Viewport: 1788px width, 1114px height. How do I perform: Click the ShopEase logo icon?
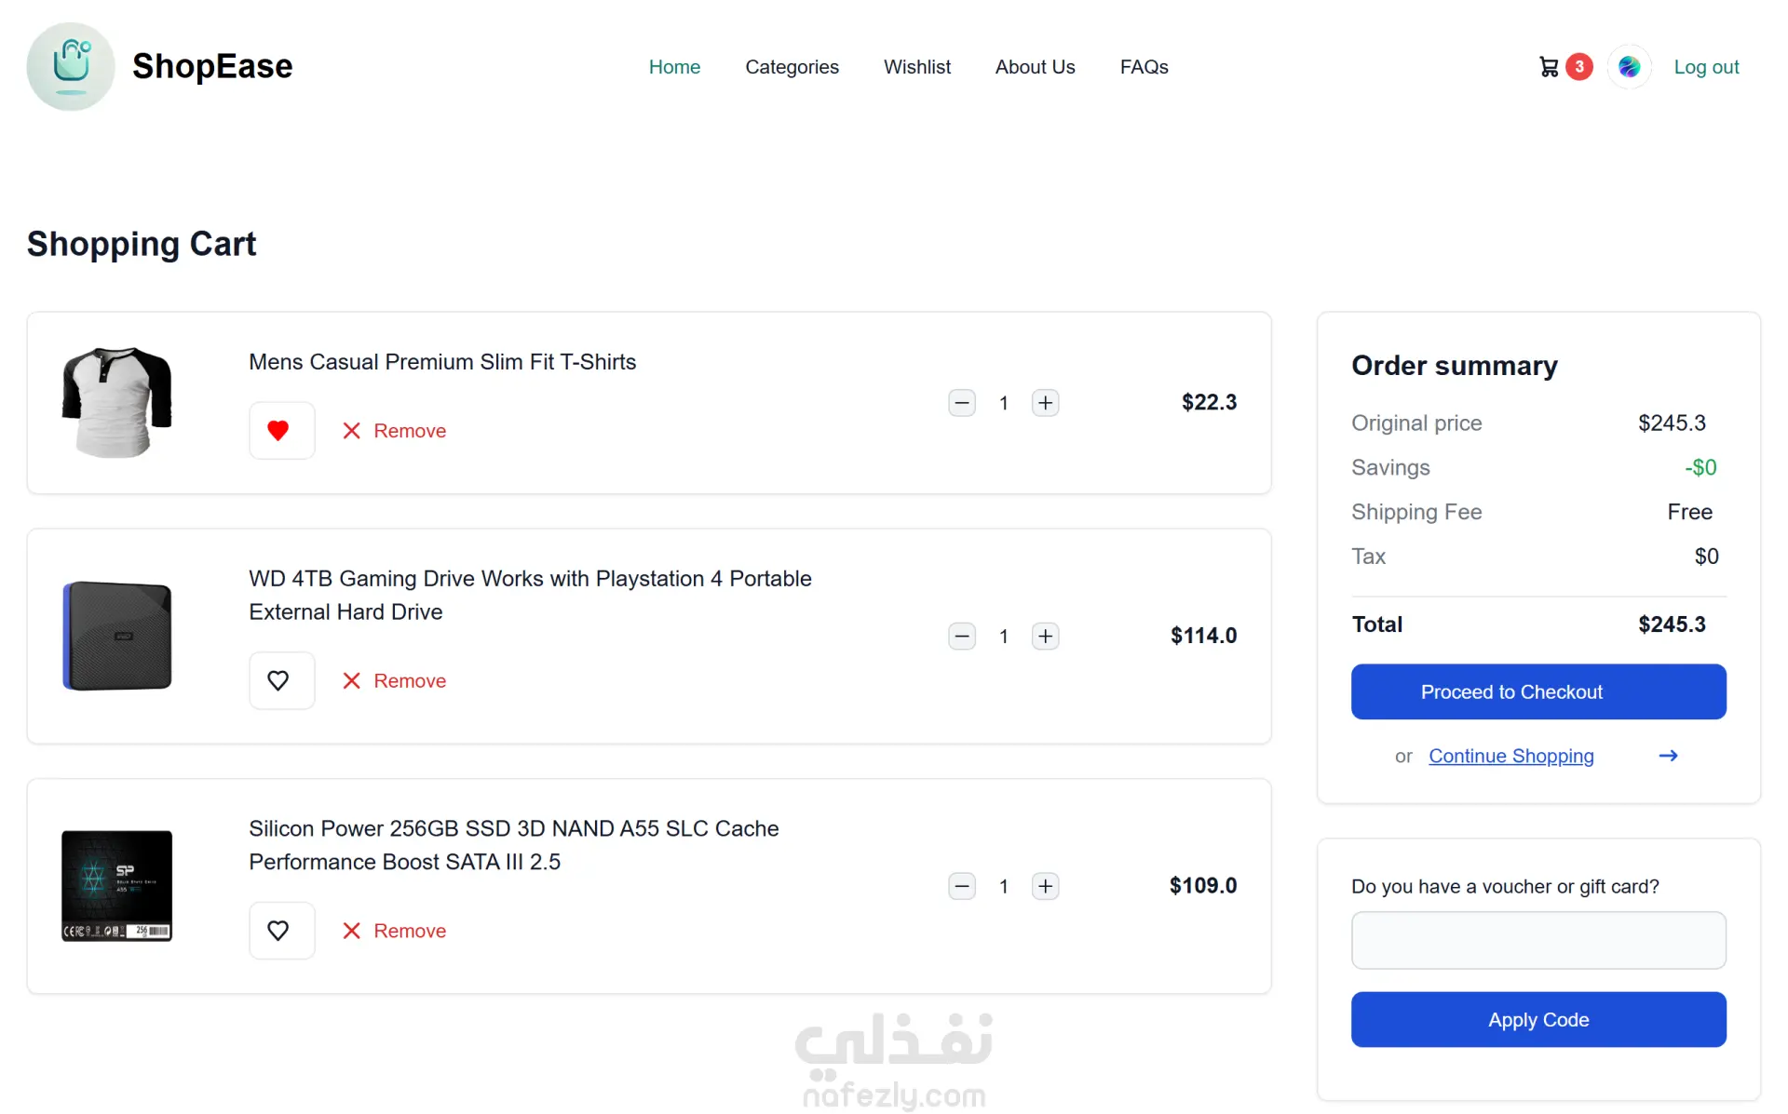click(x=71, y=66)
